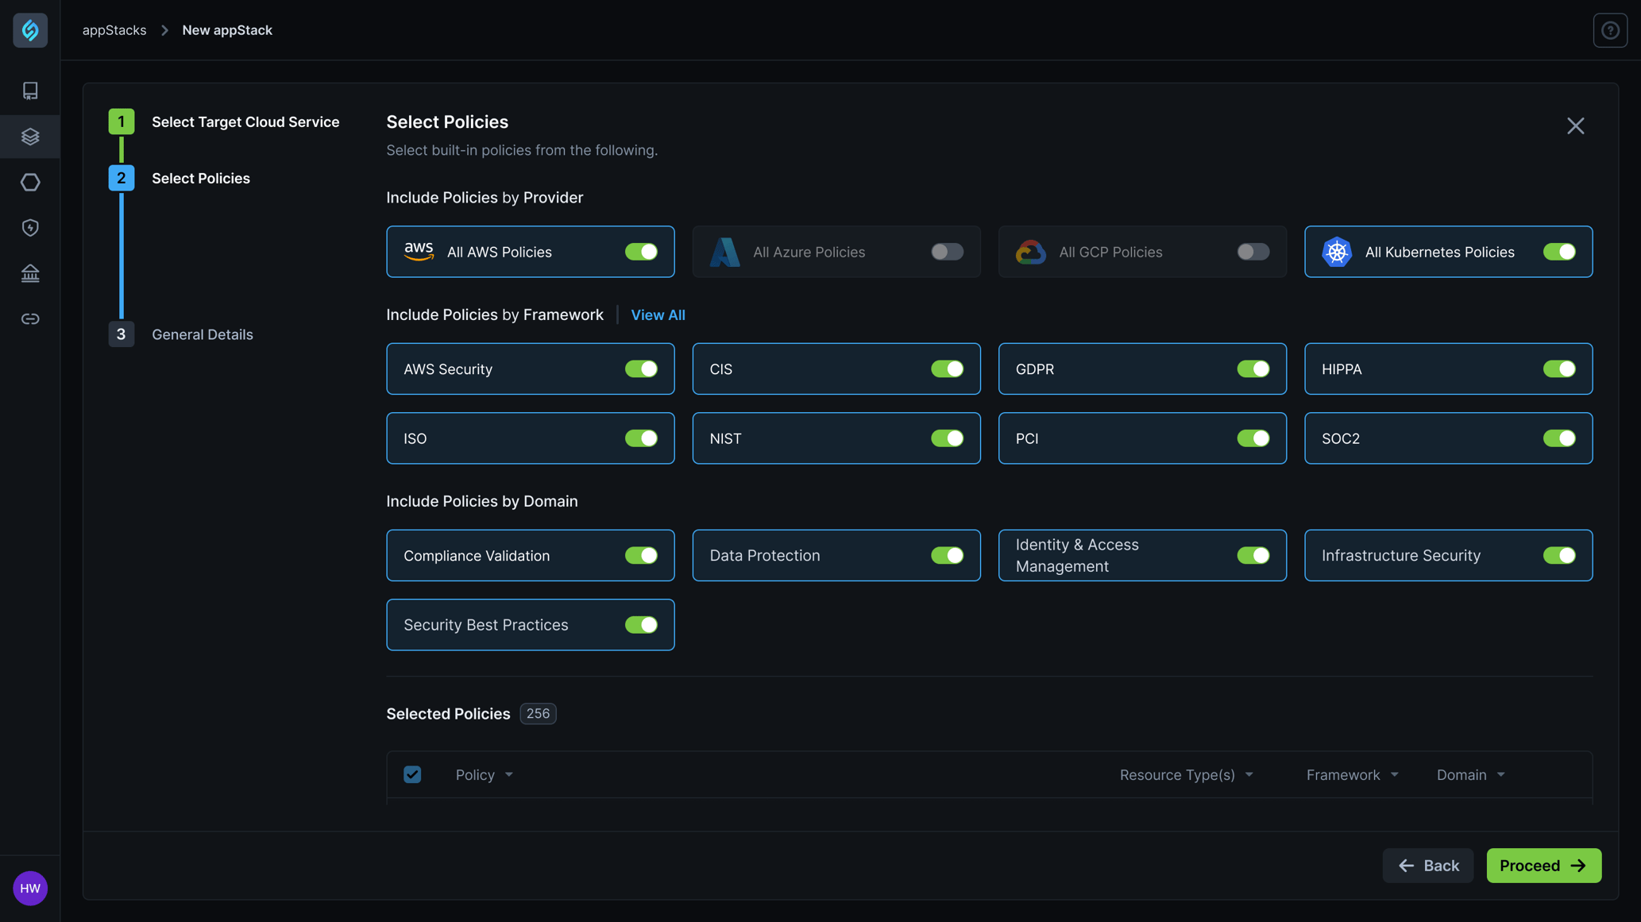Viewport: 1641px width, 922px height.
Task: Click the Proceed button
Action: (1543, 866)
